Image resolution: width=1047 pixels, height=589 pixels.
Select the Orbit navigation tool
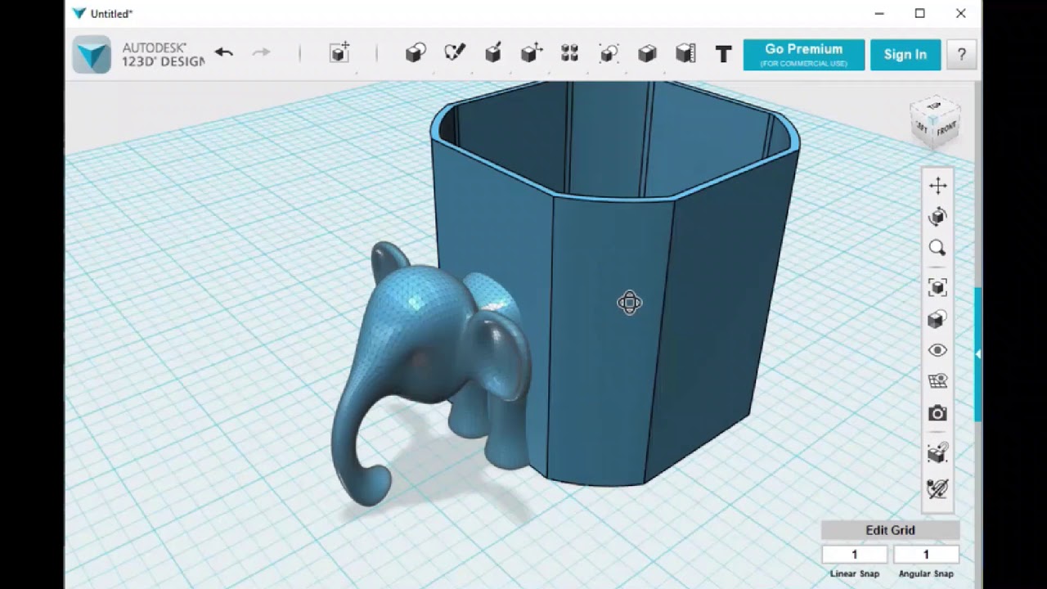click(x=937, y=217)
